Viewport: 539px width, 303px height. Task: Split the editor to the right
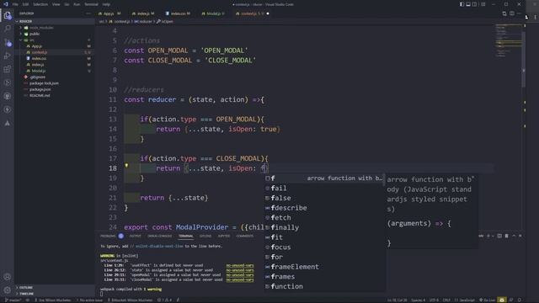pos(512,13)
